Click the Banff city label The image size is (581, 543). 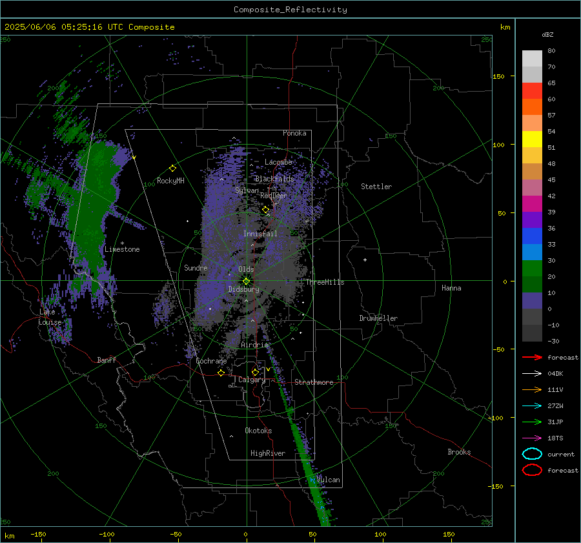click(x=107, y=360)
